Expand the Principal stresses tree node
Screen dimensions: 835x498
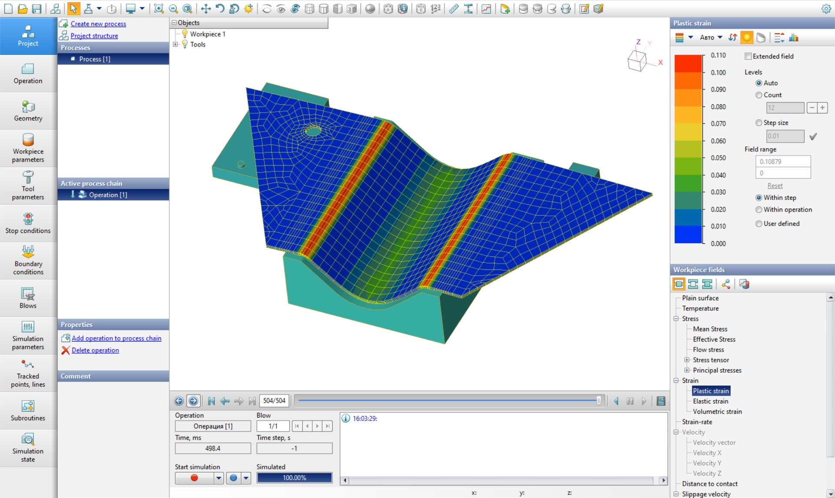[687, 370]
